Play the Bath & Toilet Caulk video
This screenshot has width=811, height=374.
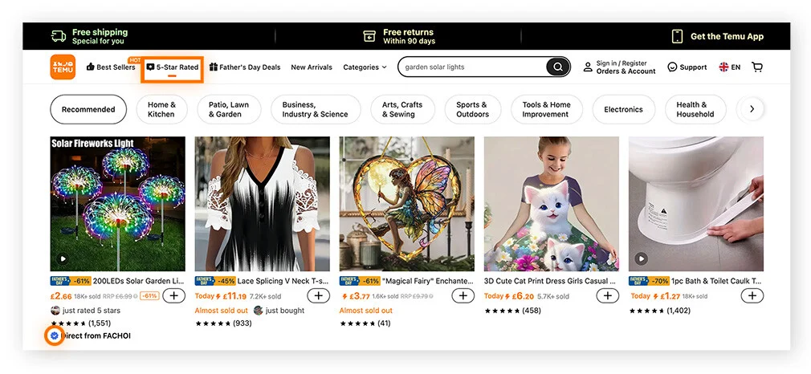(641, 258)
